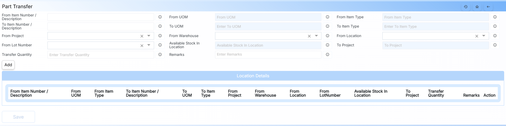The image size is (506, 126).
Task: Click info icon next to From Item Type
Action: tap(495, 17)
